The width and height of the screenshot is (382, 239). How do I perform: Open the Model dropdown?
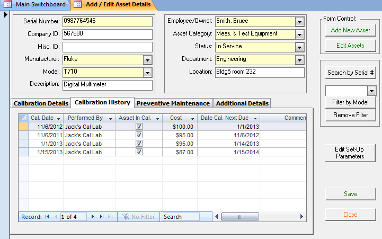pyautogui.click(x=147, y=73)
